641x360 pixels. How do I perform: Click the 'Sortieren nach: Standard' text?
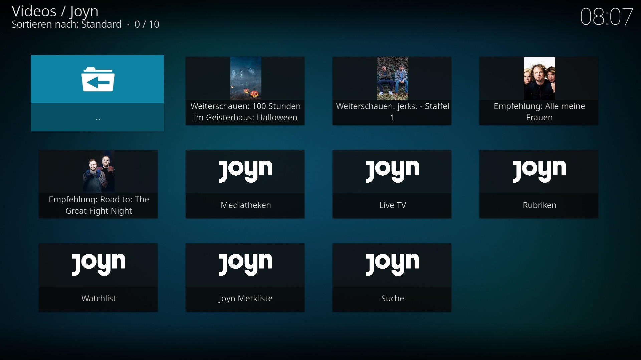(x=67, y=24)
